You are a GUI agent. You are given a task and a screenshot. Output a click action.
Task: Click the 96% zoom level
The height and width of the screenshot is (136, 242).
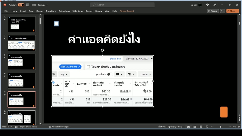(234, 127)
